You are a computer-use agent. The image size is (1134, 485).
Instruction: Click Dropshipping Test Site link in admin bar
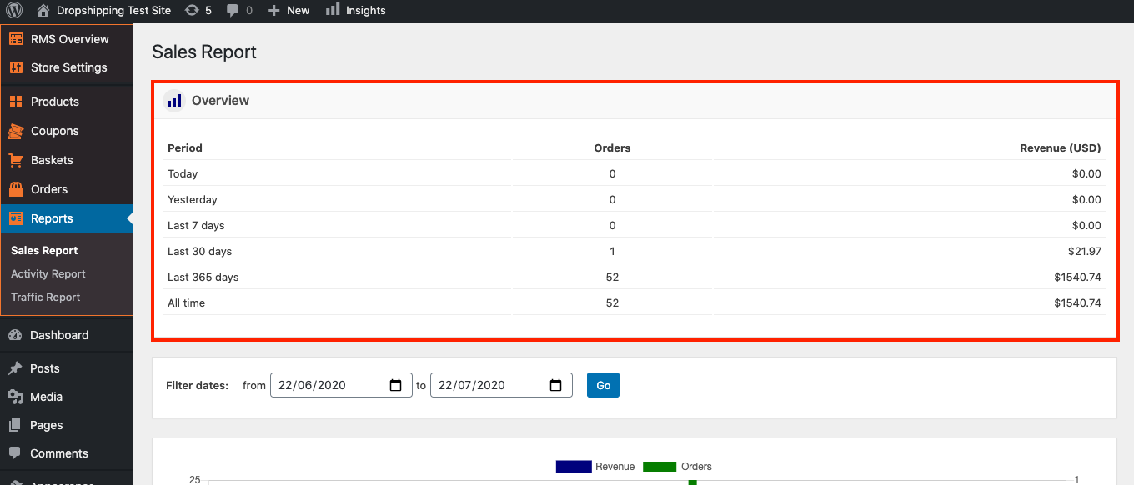click(x=113, y=11)
